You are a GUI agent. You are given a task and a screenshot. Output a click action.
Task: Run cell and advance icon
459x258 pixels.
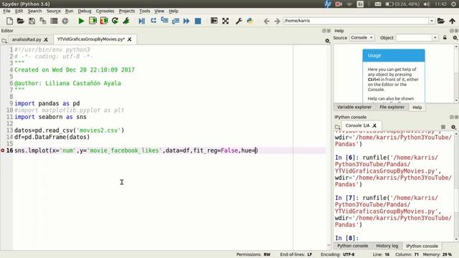pyautogui.click(x=104, y=21)
